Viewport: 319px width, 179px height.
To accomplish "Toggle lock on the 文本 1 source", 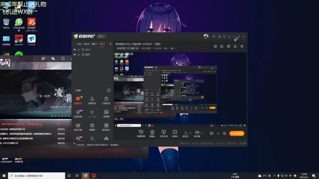I will tap(79, 49).
